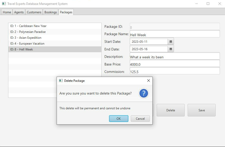Open the Agents tab
Image resolution: width=225 pixels, height=147 pixels.
click(19, 12)
